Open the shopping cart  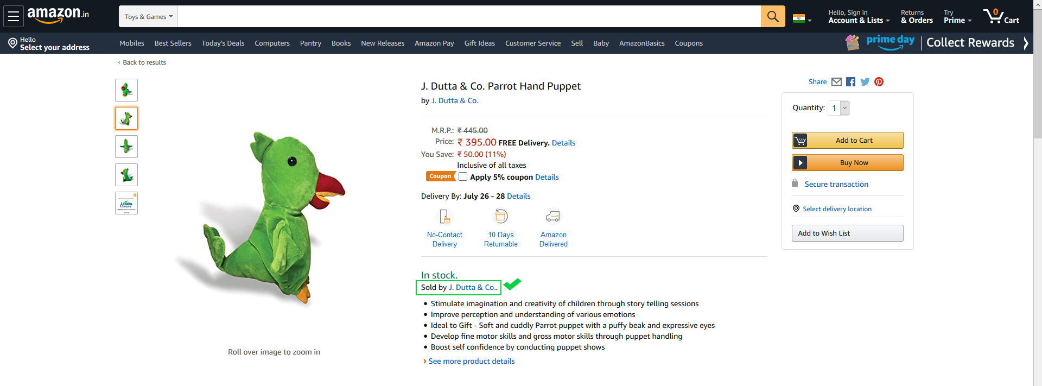(1001, 16)
